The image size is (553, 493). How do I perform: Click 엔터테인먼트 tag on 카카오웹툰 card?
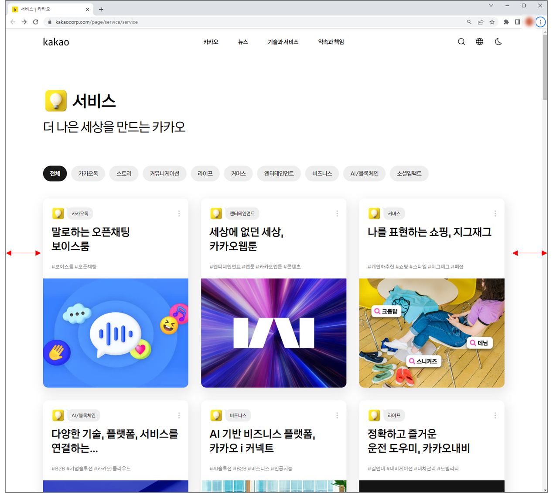[242, 214]
